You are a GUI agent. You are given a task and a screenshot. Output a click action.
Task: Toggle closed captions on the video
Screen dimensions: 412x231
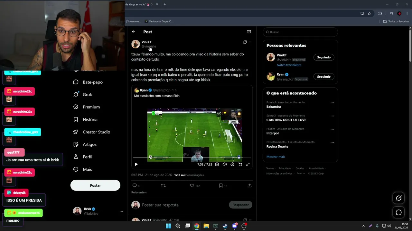tap(217, 164)
